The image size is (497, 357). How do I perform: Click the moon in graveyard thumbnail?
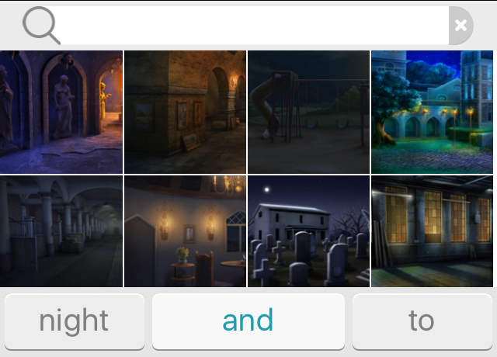267,189
